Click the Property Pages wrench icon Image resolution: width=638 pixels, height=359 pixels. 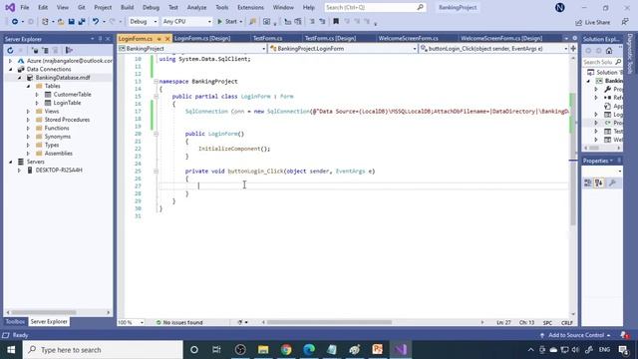point(612,183)
